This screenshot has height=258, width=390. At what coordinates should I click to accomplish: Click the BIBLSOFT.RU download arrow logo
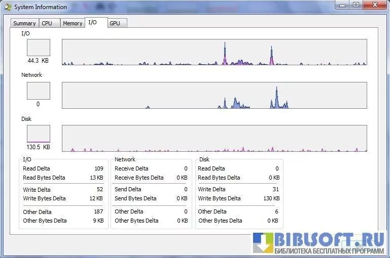click(263, 243)
